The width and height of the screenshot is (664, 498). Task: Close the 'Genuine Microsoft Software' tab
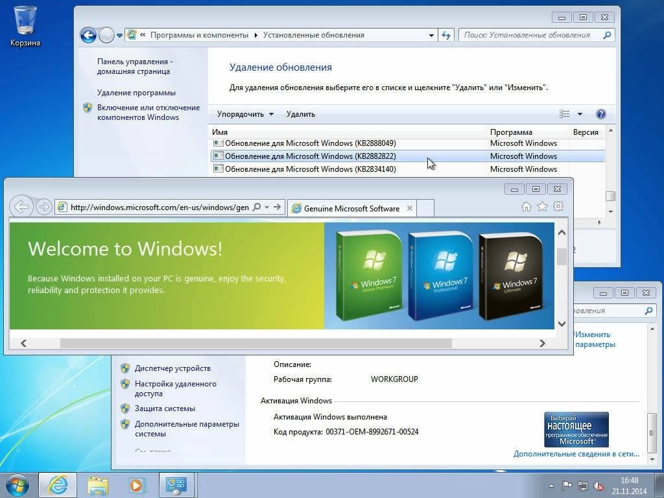pos(410,208)
